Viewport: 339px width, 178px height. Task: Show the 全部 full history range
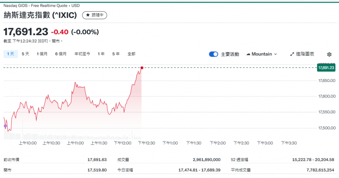pyautogui.click(x=132, y=54)
